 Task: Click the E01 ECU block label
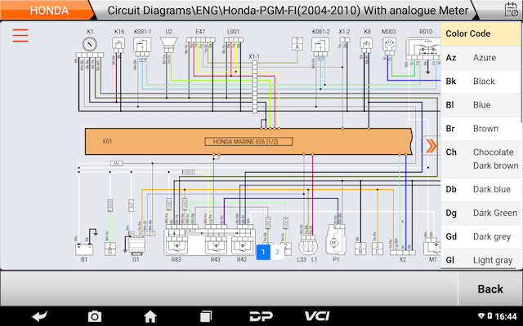(107, 141)
